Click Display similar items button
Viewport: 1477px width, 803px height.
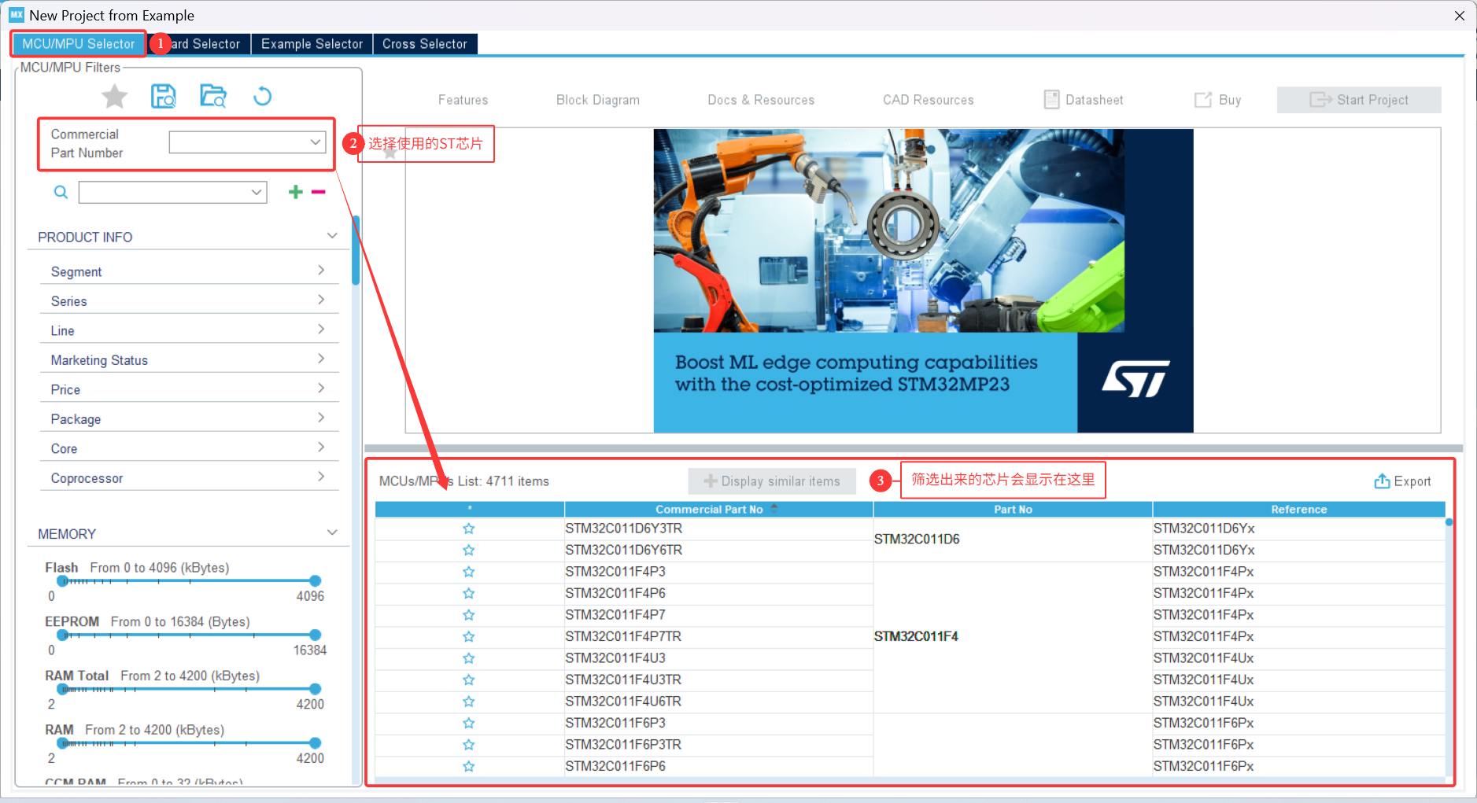[772, 481]
